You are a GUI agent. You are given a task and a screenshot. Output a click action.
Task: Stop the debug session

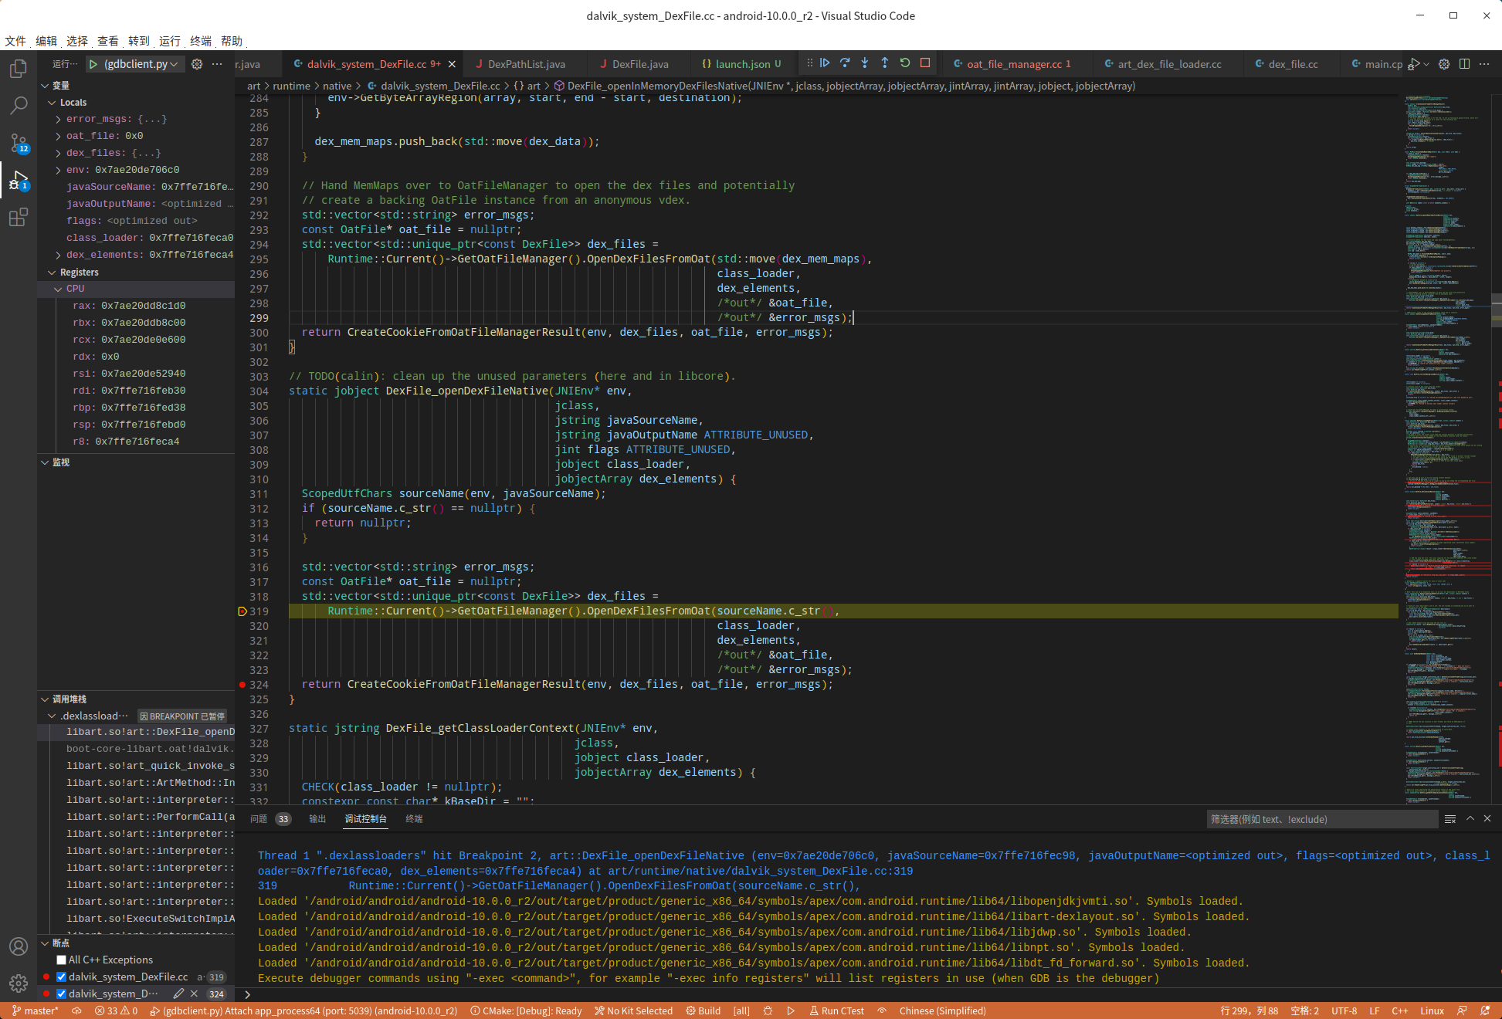[x=925, y=63]
